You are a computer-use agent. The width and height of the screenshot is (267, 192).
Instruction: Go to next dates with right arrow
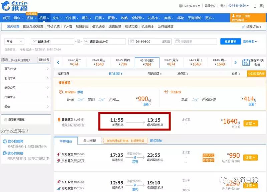pos(235,63)
